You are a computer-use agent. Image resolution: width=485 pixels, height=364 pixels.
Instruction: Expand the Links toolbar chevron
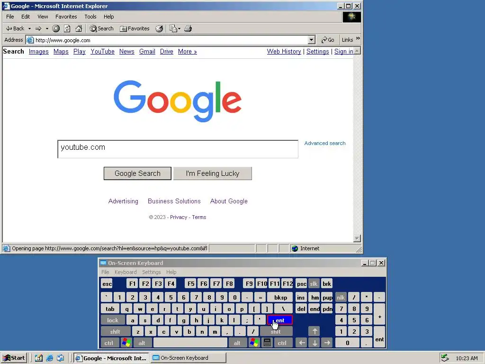tap(358, 38)
